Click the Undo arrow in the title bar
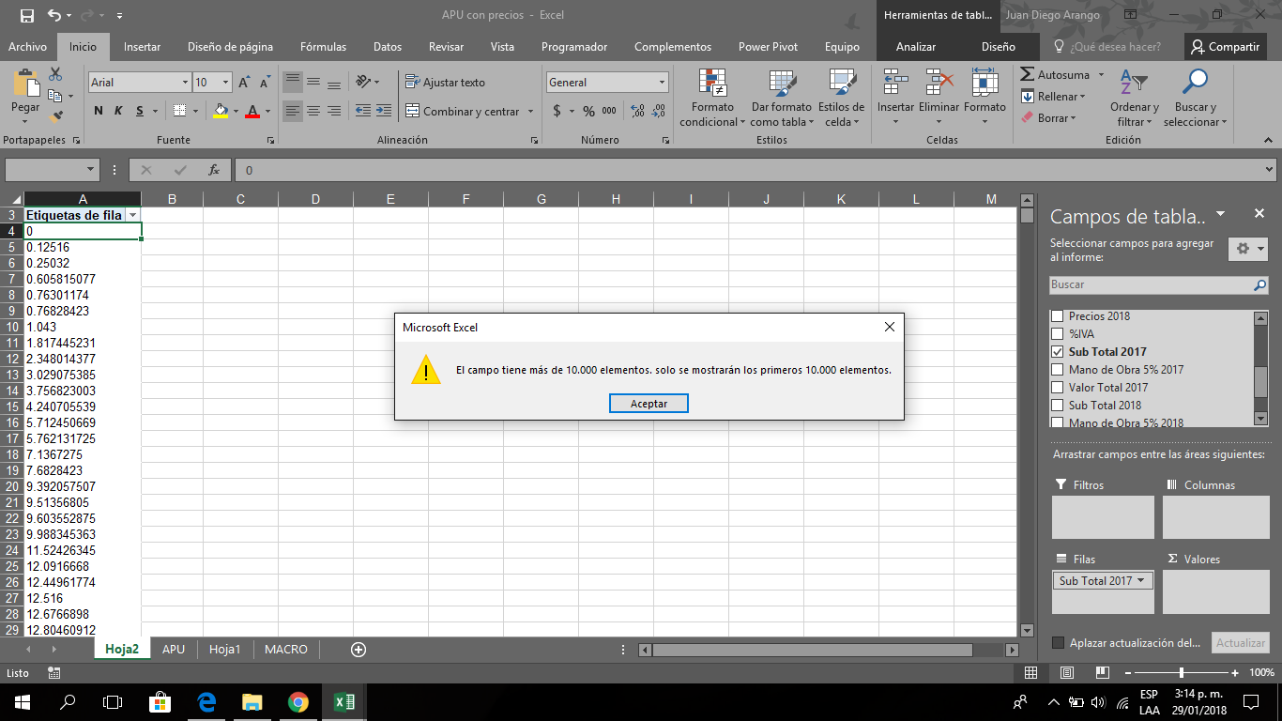The image size is (1282, 721). coord(53,15)
